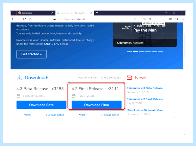Open the Library icon in toolbar

click(171, 19)
